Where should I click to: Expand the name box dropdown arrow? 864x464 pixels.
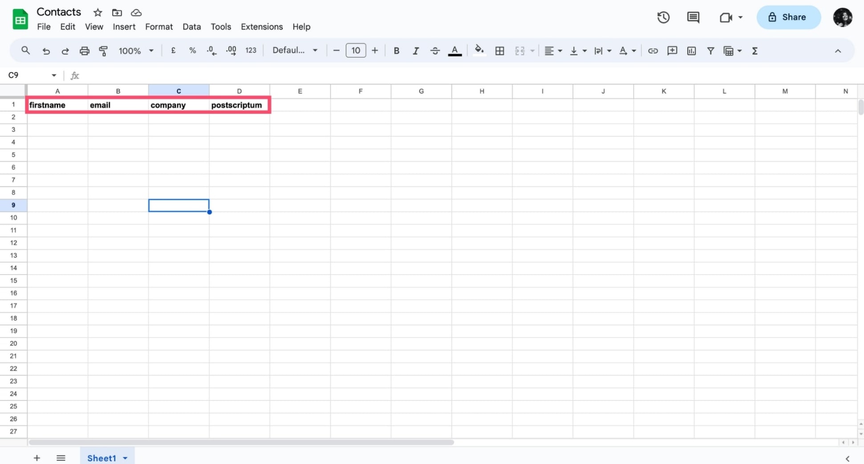(54, 75)
